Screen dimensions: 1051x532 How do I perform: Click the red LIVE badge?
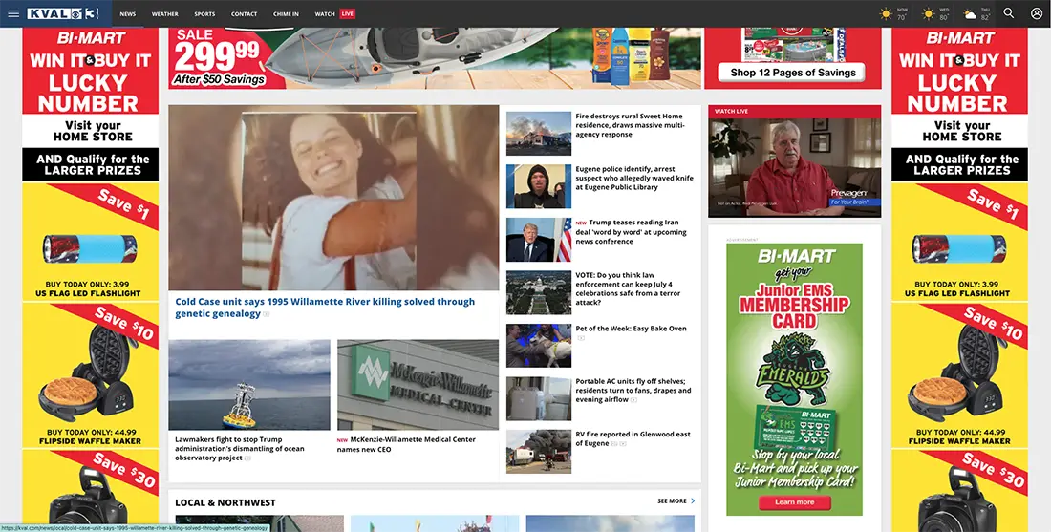(x=347, y=13)
